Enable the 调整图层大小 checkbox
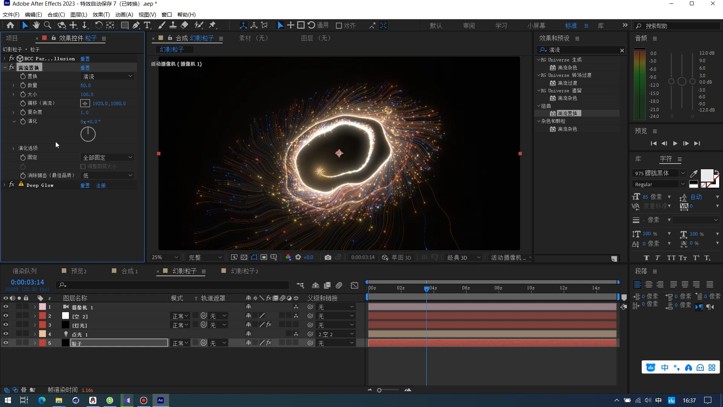The height and width of the screenshot is (407, 723). click(83, 166)
